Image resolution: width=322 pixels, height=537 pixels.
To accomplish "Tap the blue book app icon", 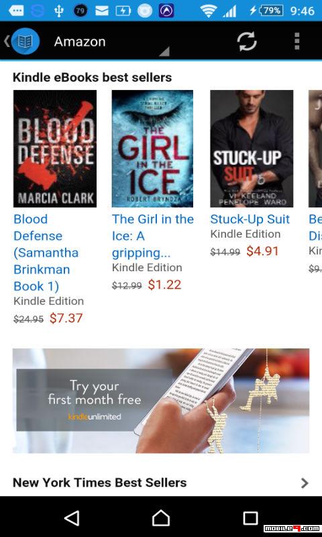I will point(25,42).
